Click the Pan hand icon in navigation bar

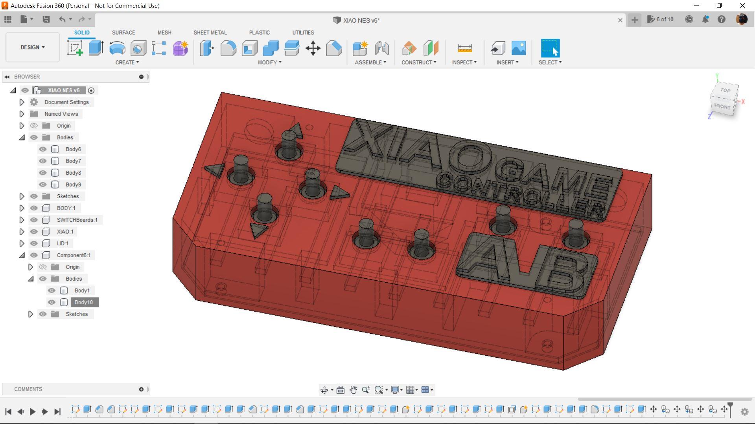coord(353,390)
